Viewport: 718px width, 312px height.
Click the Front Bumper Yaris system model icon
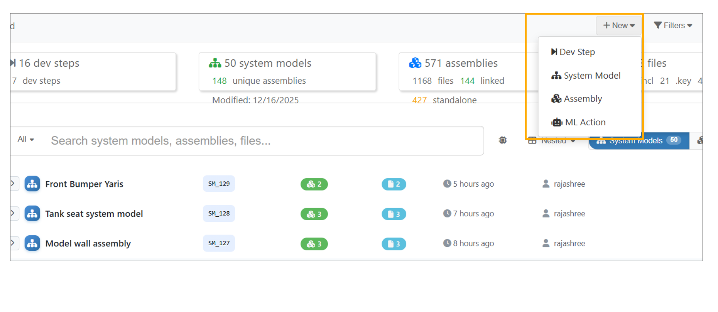click(x=32, y=184)
